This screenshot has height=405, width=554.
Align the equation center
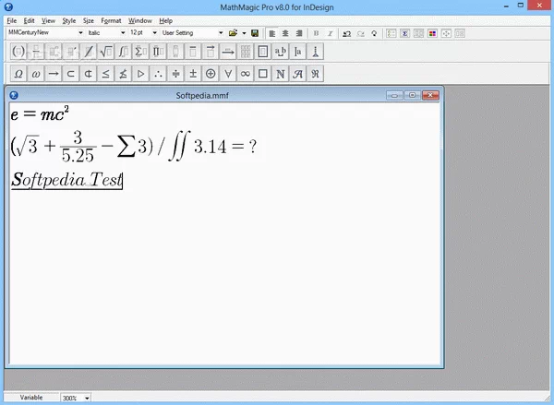pyautogui.click(x=285, y=33)
